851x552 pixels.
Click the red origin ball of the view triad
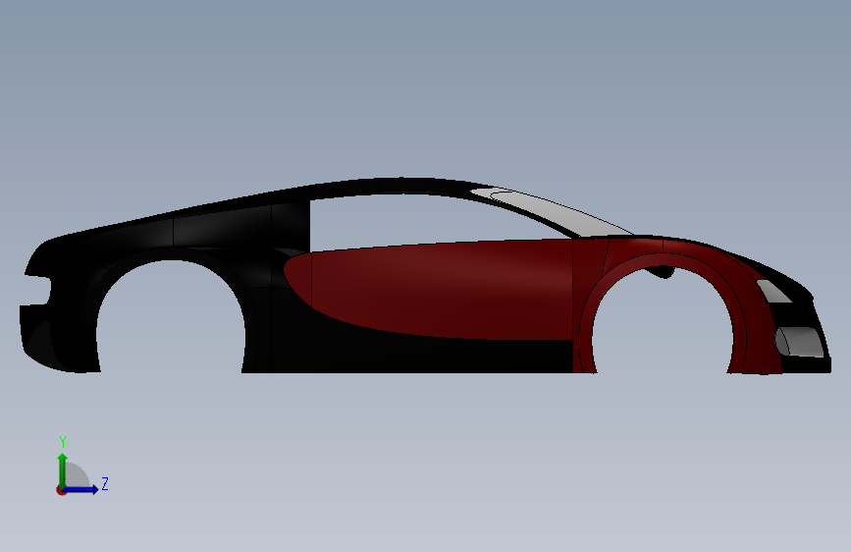pyautogui.click(x=61, y=490)
